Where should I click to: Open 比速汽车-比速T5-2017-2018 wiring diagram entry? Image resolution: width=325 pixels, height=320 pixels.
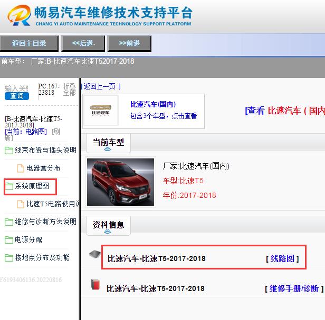[x=157, y=258]
